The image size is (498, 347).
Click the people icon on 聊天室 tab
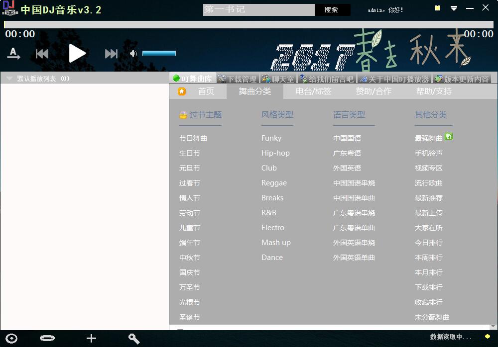(x=266, y=79)
